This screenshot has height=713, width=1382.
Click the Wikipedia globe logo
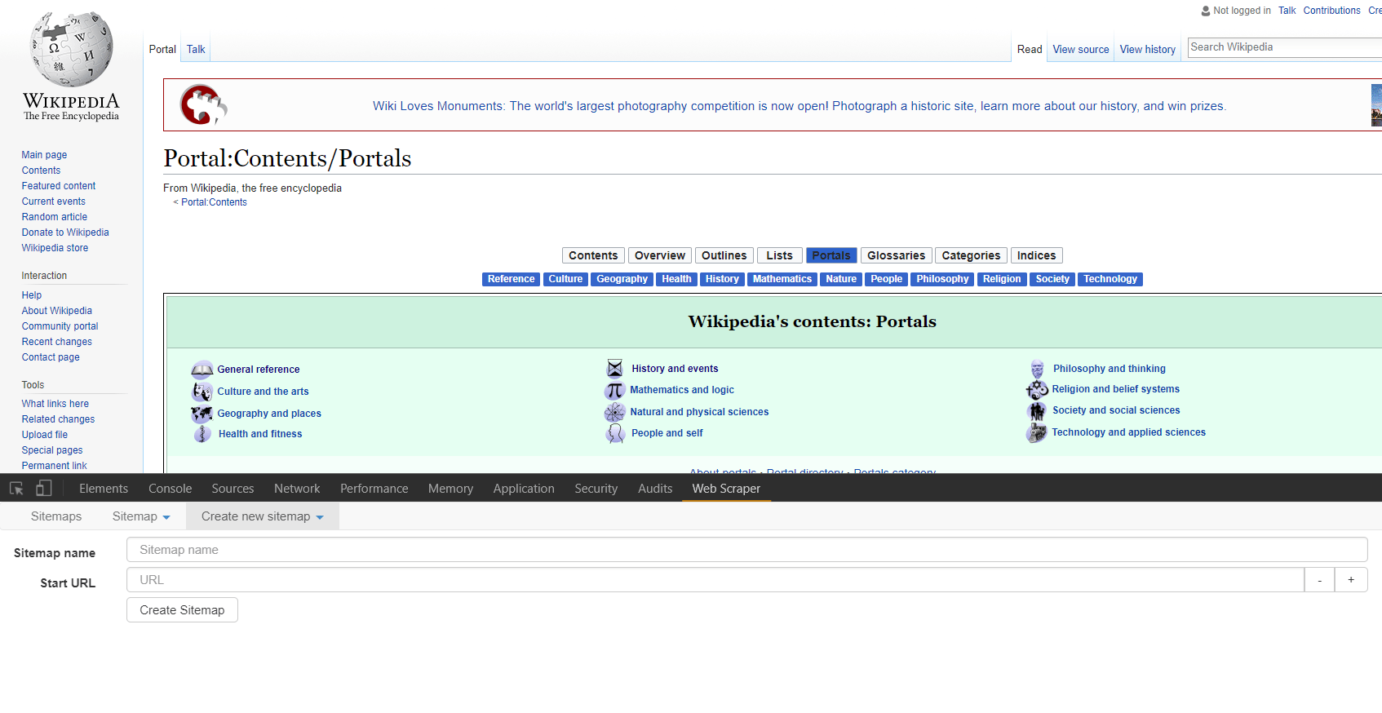71,50
